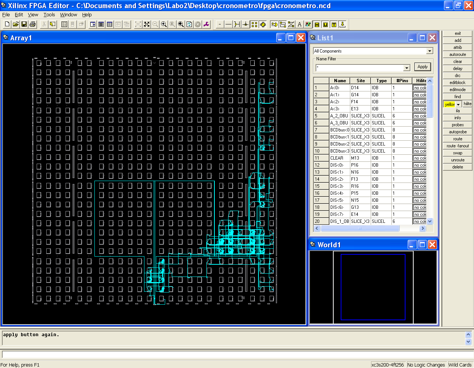
Task: Click the route -fanout button
Action: click(458, 146)
